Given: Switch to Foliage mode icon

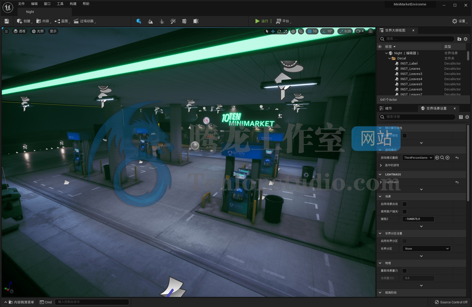Looking at the screenshot, I should tap(162, 21).
